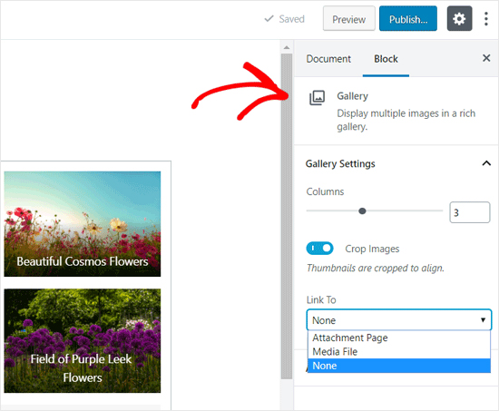Click the Columns number input field
Screen dimensions: 499x411
[469, 212]
